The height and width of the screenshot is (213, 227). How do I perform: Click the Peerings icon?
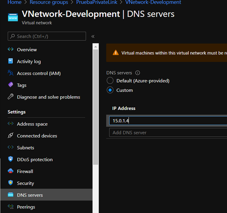pos(10,207)
